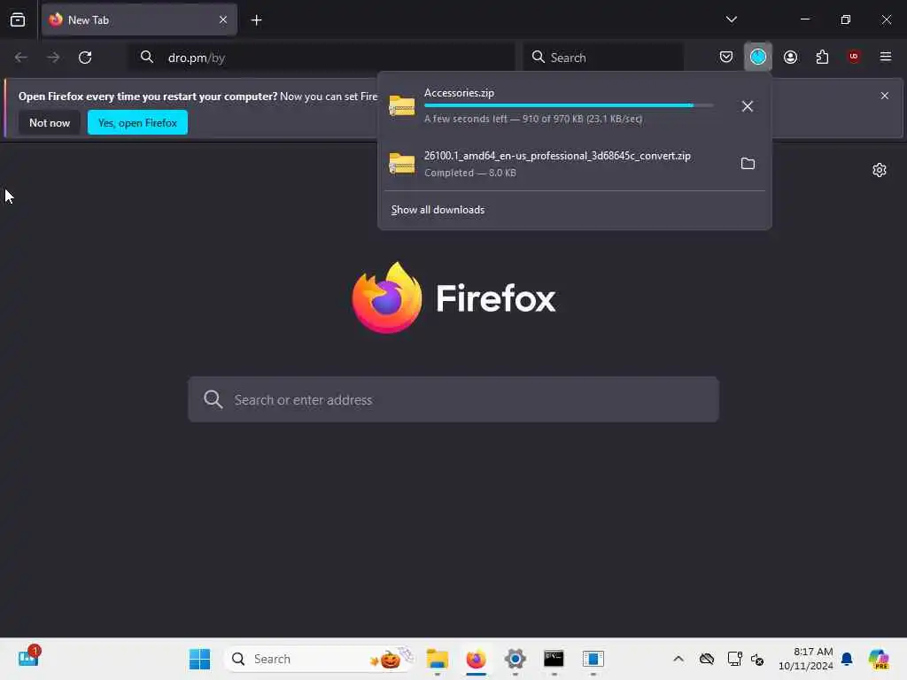907x680 pixels.
Task: Open the uBlock Origin extension icon
Action: coord(854,57)
